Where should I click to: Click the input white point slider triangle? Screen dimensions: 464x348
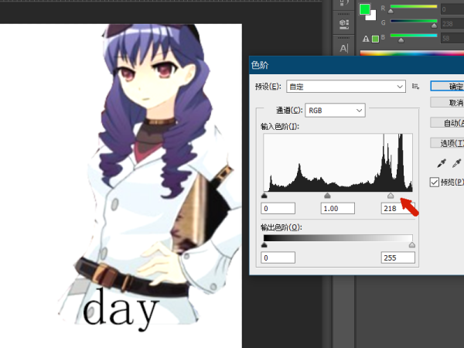tap(391, 196)
